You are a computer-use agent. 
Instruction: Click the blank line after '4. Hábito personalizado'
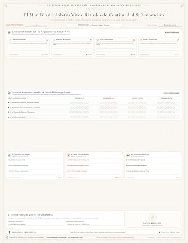click(32, 117)
